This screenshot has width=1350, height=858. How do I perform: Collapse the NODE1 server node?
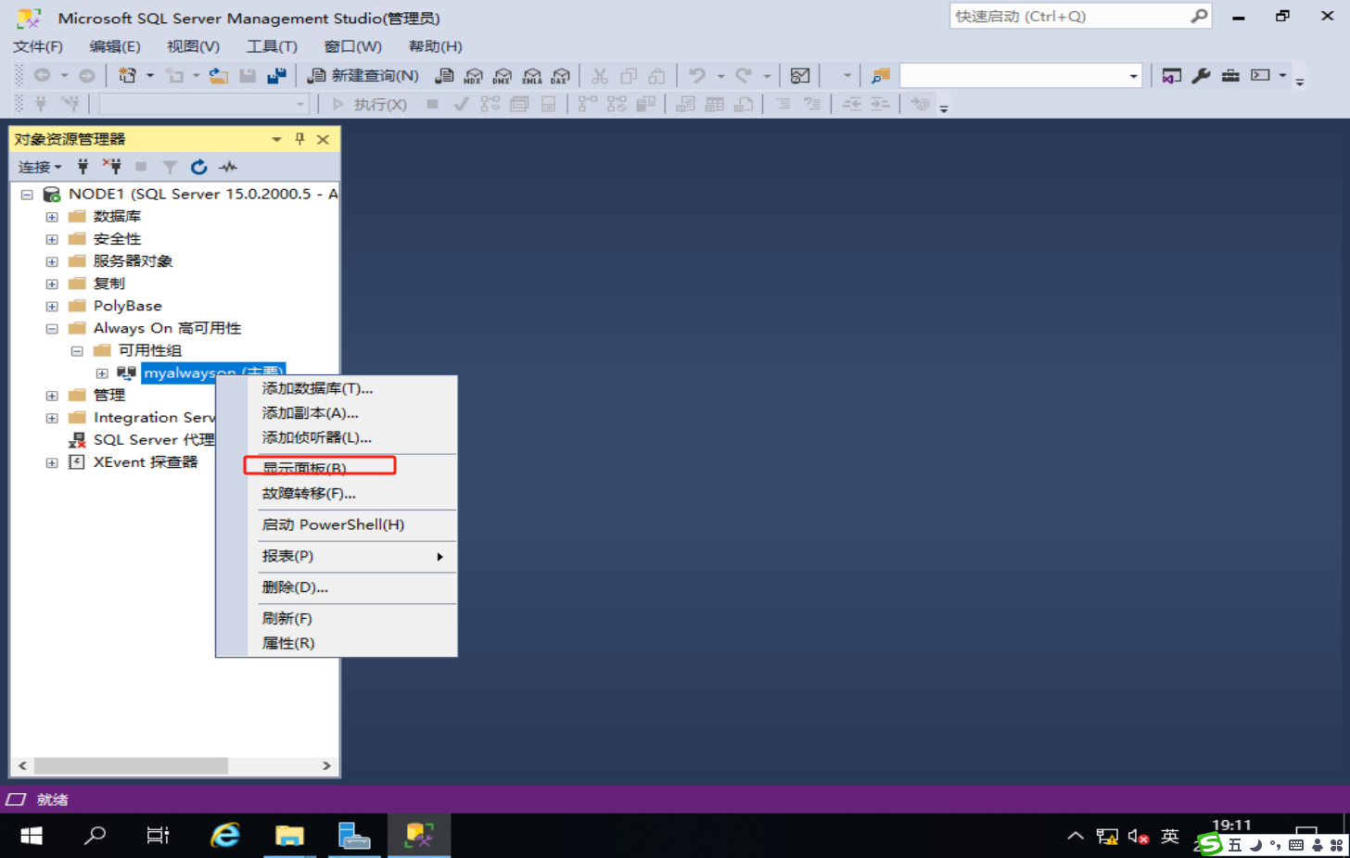pyautogui.click(x=27, y=195)
